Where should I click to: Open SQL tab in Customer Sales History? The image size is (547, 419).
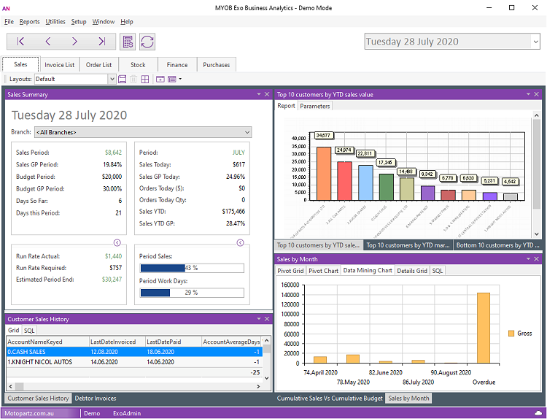coord(29,331)
